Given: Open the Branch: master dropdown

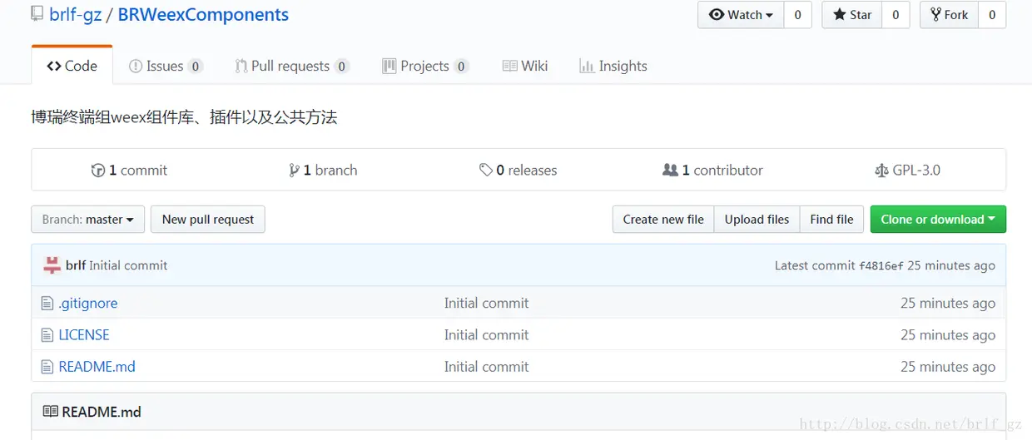Looking at the screenshot, I should coord(88,220).
